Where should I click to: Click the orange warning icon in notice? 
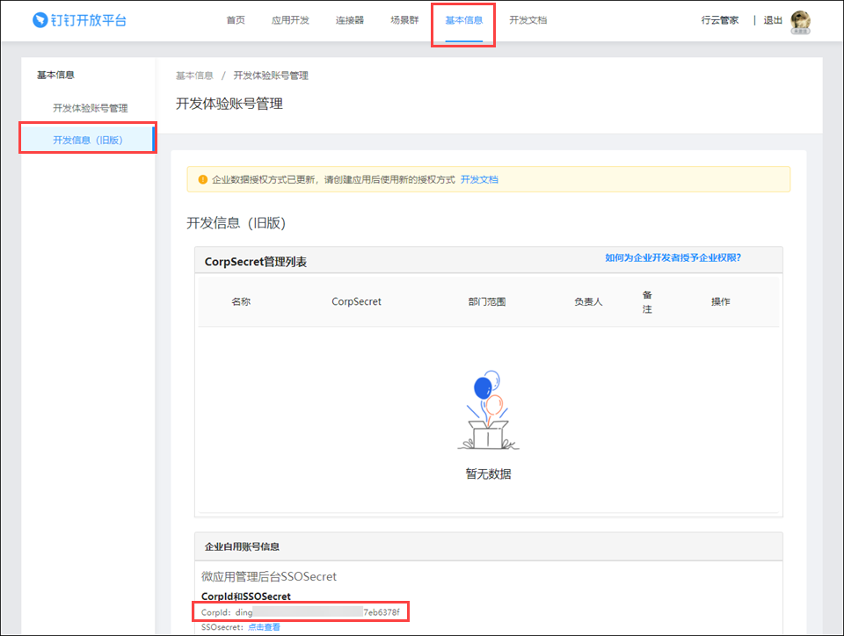pos(202,179)
